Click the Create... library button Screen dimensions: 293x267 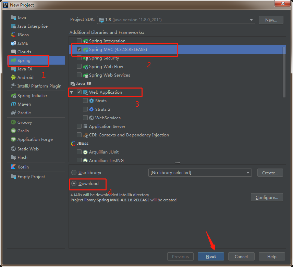[270, 173]
